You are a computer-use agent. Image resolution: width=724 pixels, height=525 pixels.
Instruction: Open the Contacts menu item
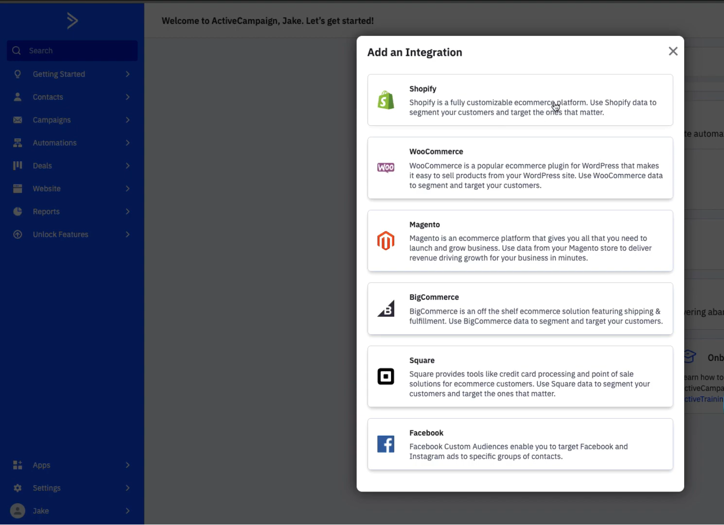click(x=72, y=97)
